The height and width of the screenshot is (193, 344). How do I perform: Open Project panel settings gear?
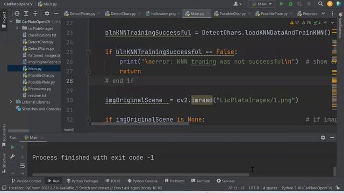(x=47, y=13)
